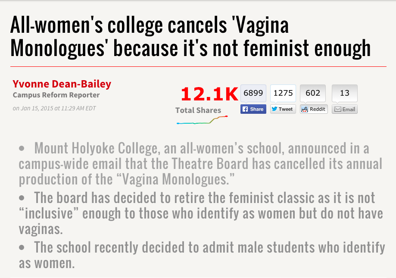Open author Yvonne Dean-Bailey's profile link
The image size is (396, 278).
coord(62,84)
